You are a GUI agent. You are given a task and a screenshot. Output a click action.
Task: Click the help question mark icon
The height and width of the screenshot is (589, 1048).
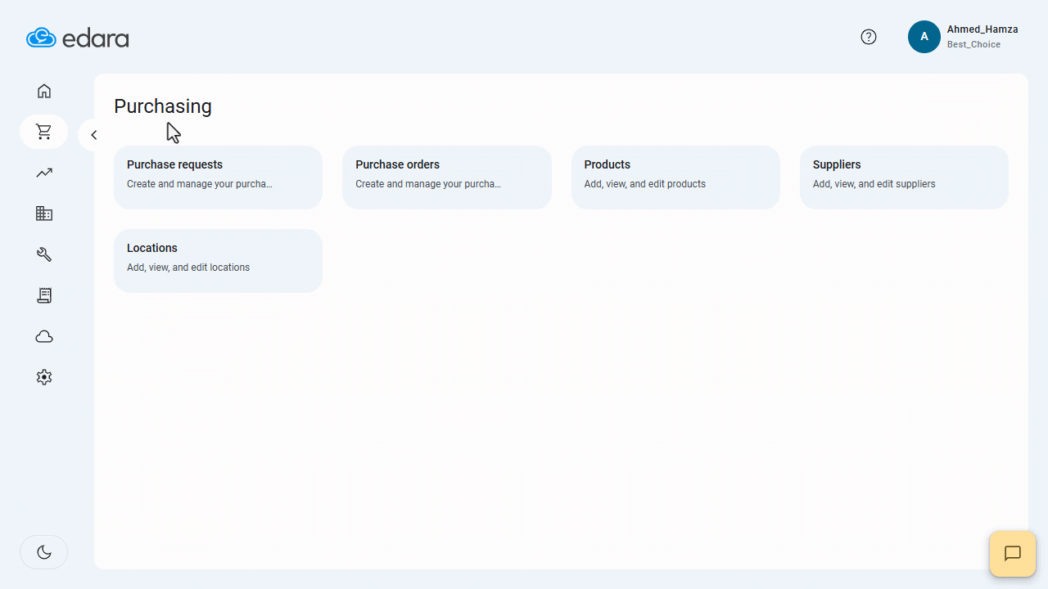(x=869, y=37)
